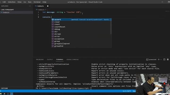Click the unsaved dot on index.ts tab
Image resolution: width=170 pixels, height=95 pixels.
48,6
